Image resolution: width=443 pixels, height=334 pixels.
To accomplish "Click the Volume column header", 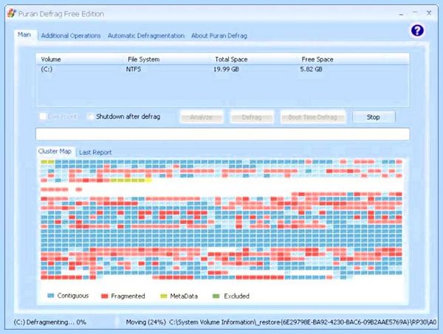I will (x=51, y=59).
